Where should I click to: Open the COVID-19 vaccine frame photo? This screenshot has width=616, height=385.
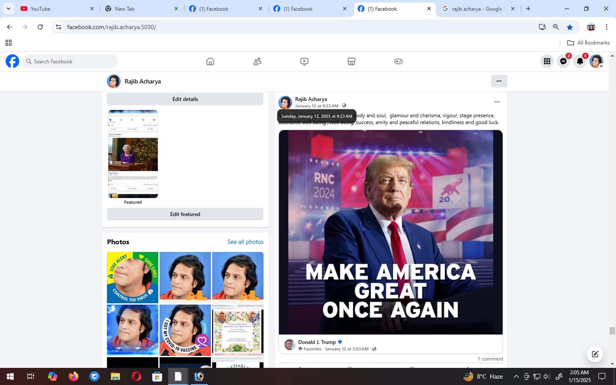[185, 330]
